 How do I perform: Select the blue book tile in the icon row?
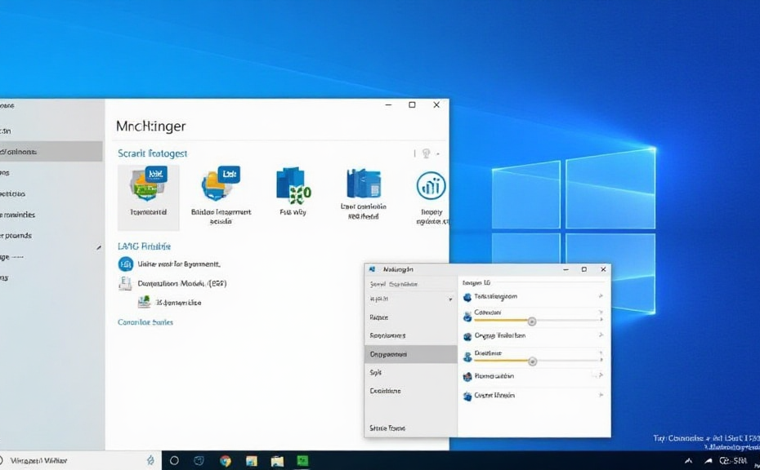tap(363, 184)
